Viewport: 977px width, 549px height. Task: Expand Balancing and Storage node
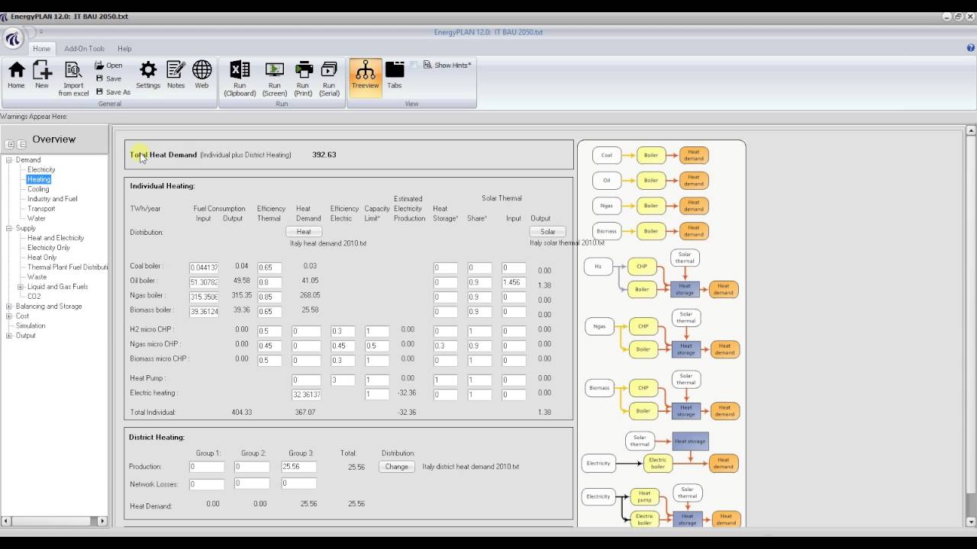[x=9, y=307]
